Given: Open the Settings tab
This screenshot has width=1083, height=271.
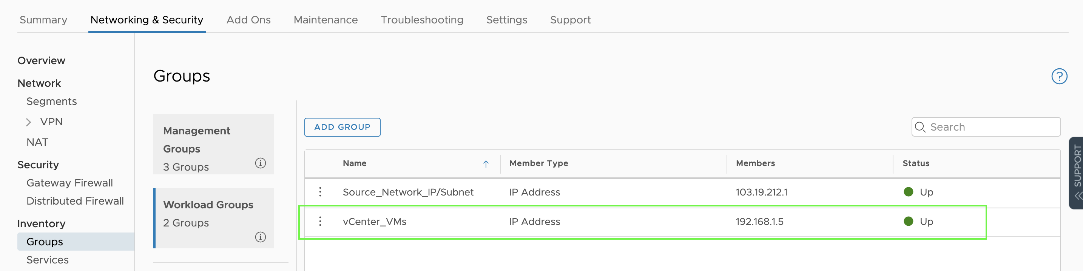Looking at the screenshot, I should pos(506,19).
